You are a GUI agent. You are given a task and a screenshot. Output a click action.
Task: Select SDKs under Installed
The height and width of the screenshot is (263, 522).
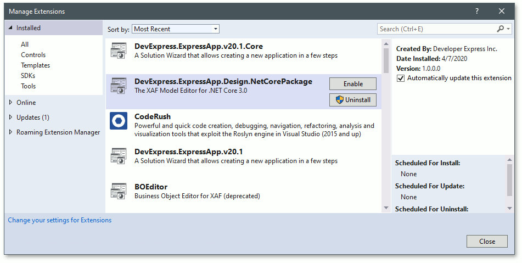28,76
